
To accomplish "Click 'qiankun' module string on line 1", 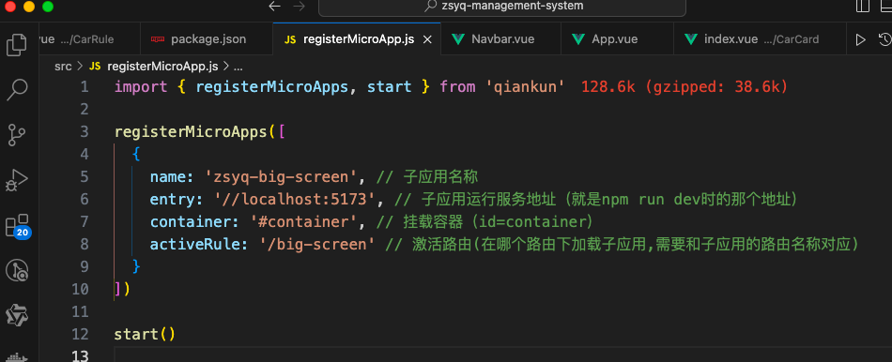I will (525, 87).
